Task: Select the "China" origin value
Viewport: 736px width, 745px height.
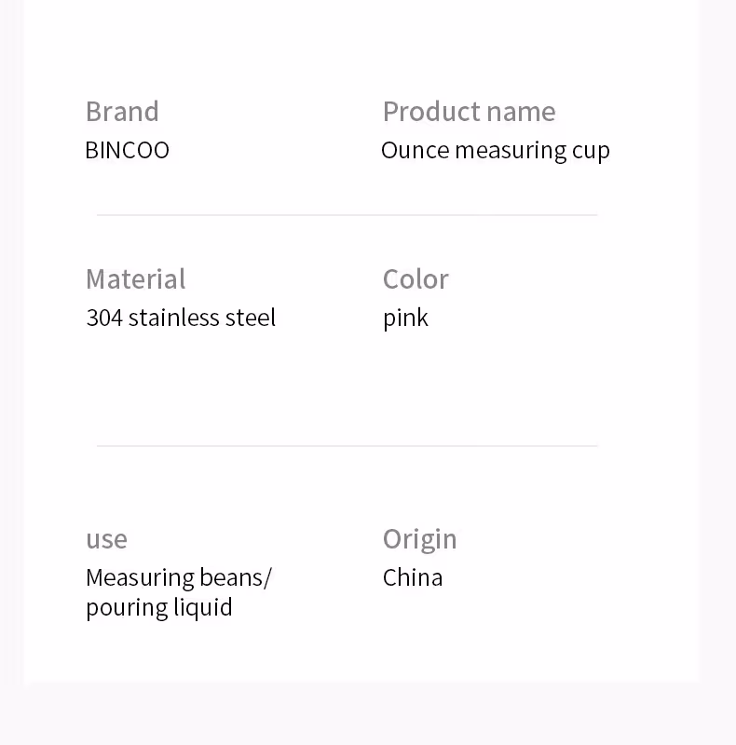Action: pyautogui.click(x=413, y=577)
